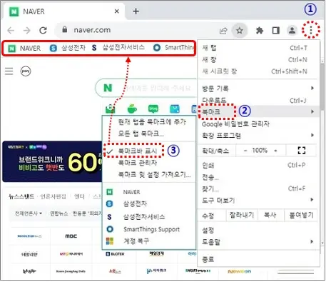Click 붙여넣기 button
The height and width of the screenshot is (282, 326).
click(301, 215)
